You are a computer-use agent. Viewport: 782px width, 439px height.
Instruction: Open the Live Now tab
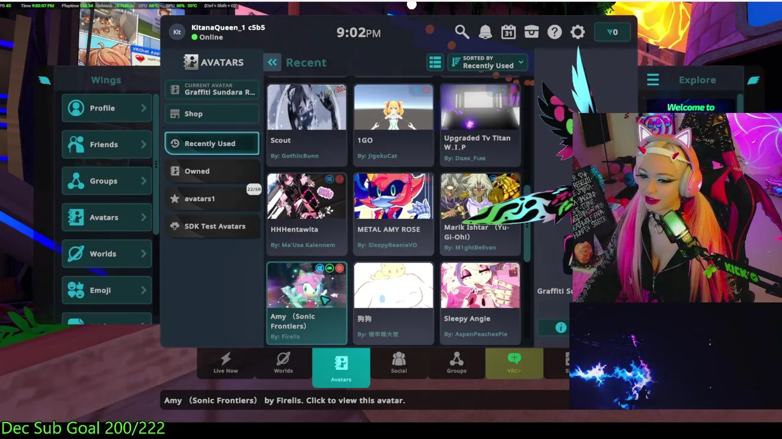(225, 363)
